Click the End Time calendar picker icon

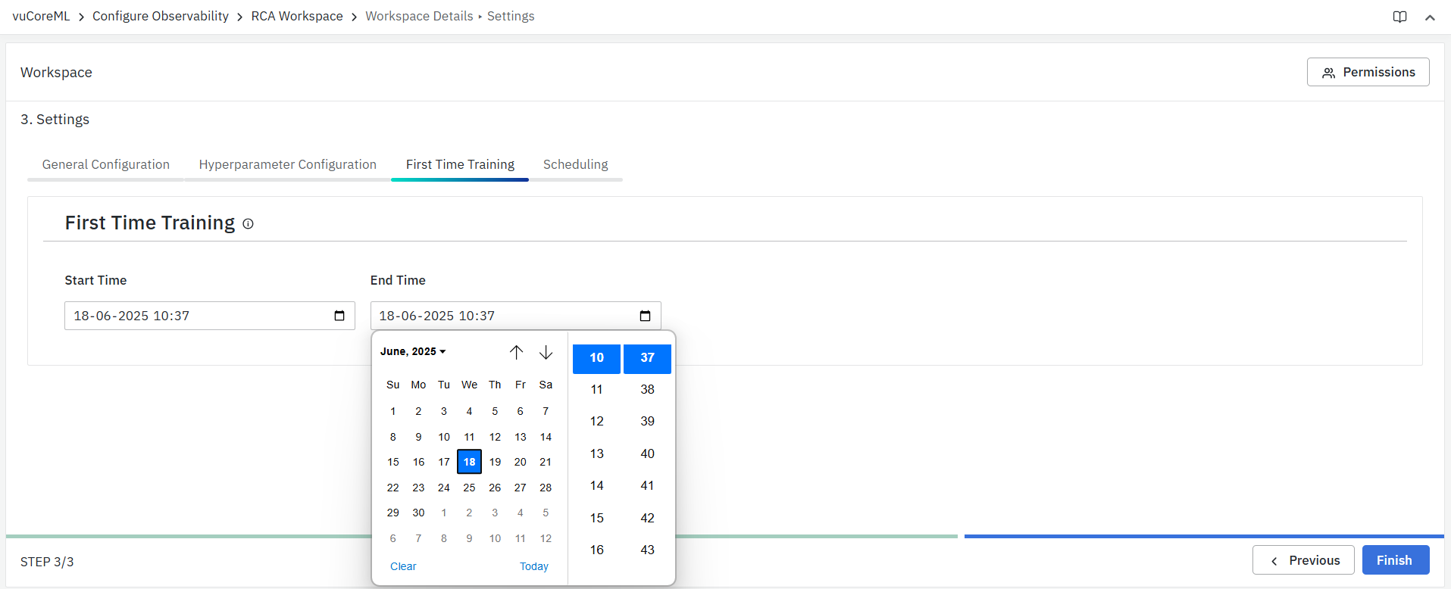tap(645, 316)
